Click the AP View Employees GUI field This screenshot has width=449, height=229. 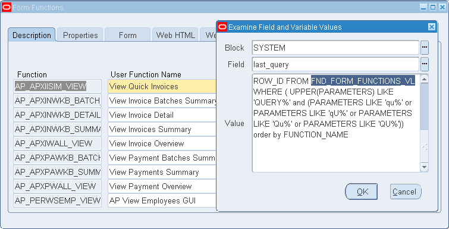[x=162, y=200]
